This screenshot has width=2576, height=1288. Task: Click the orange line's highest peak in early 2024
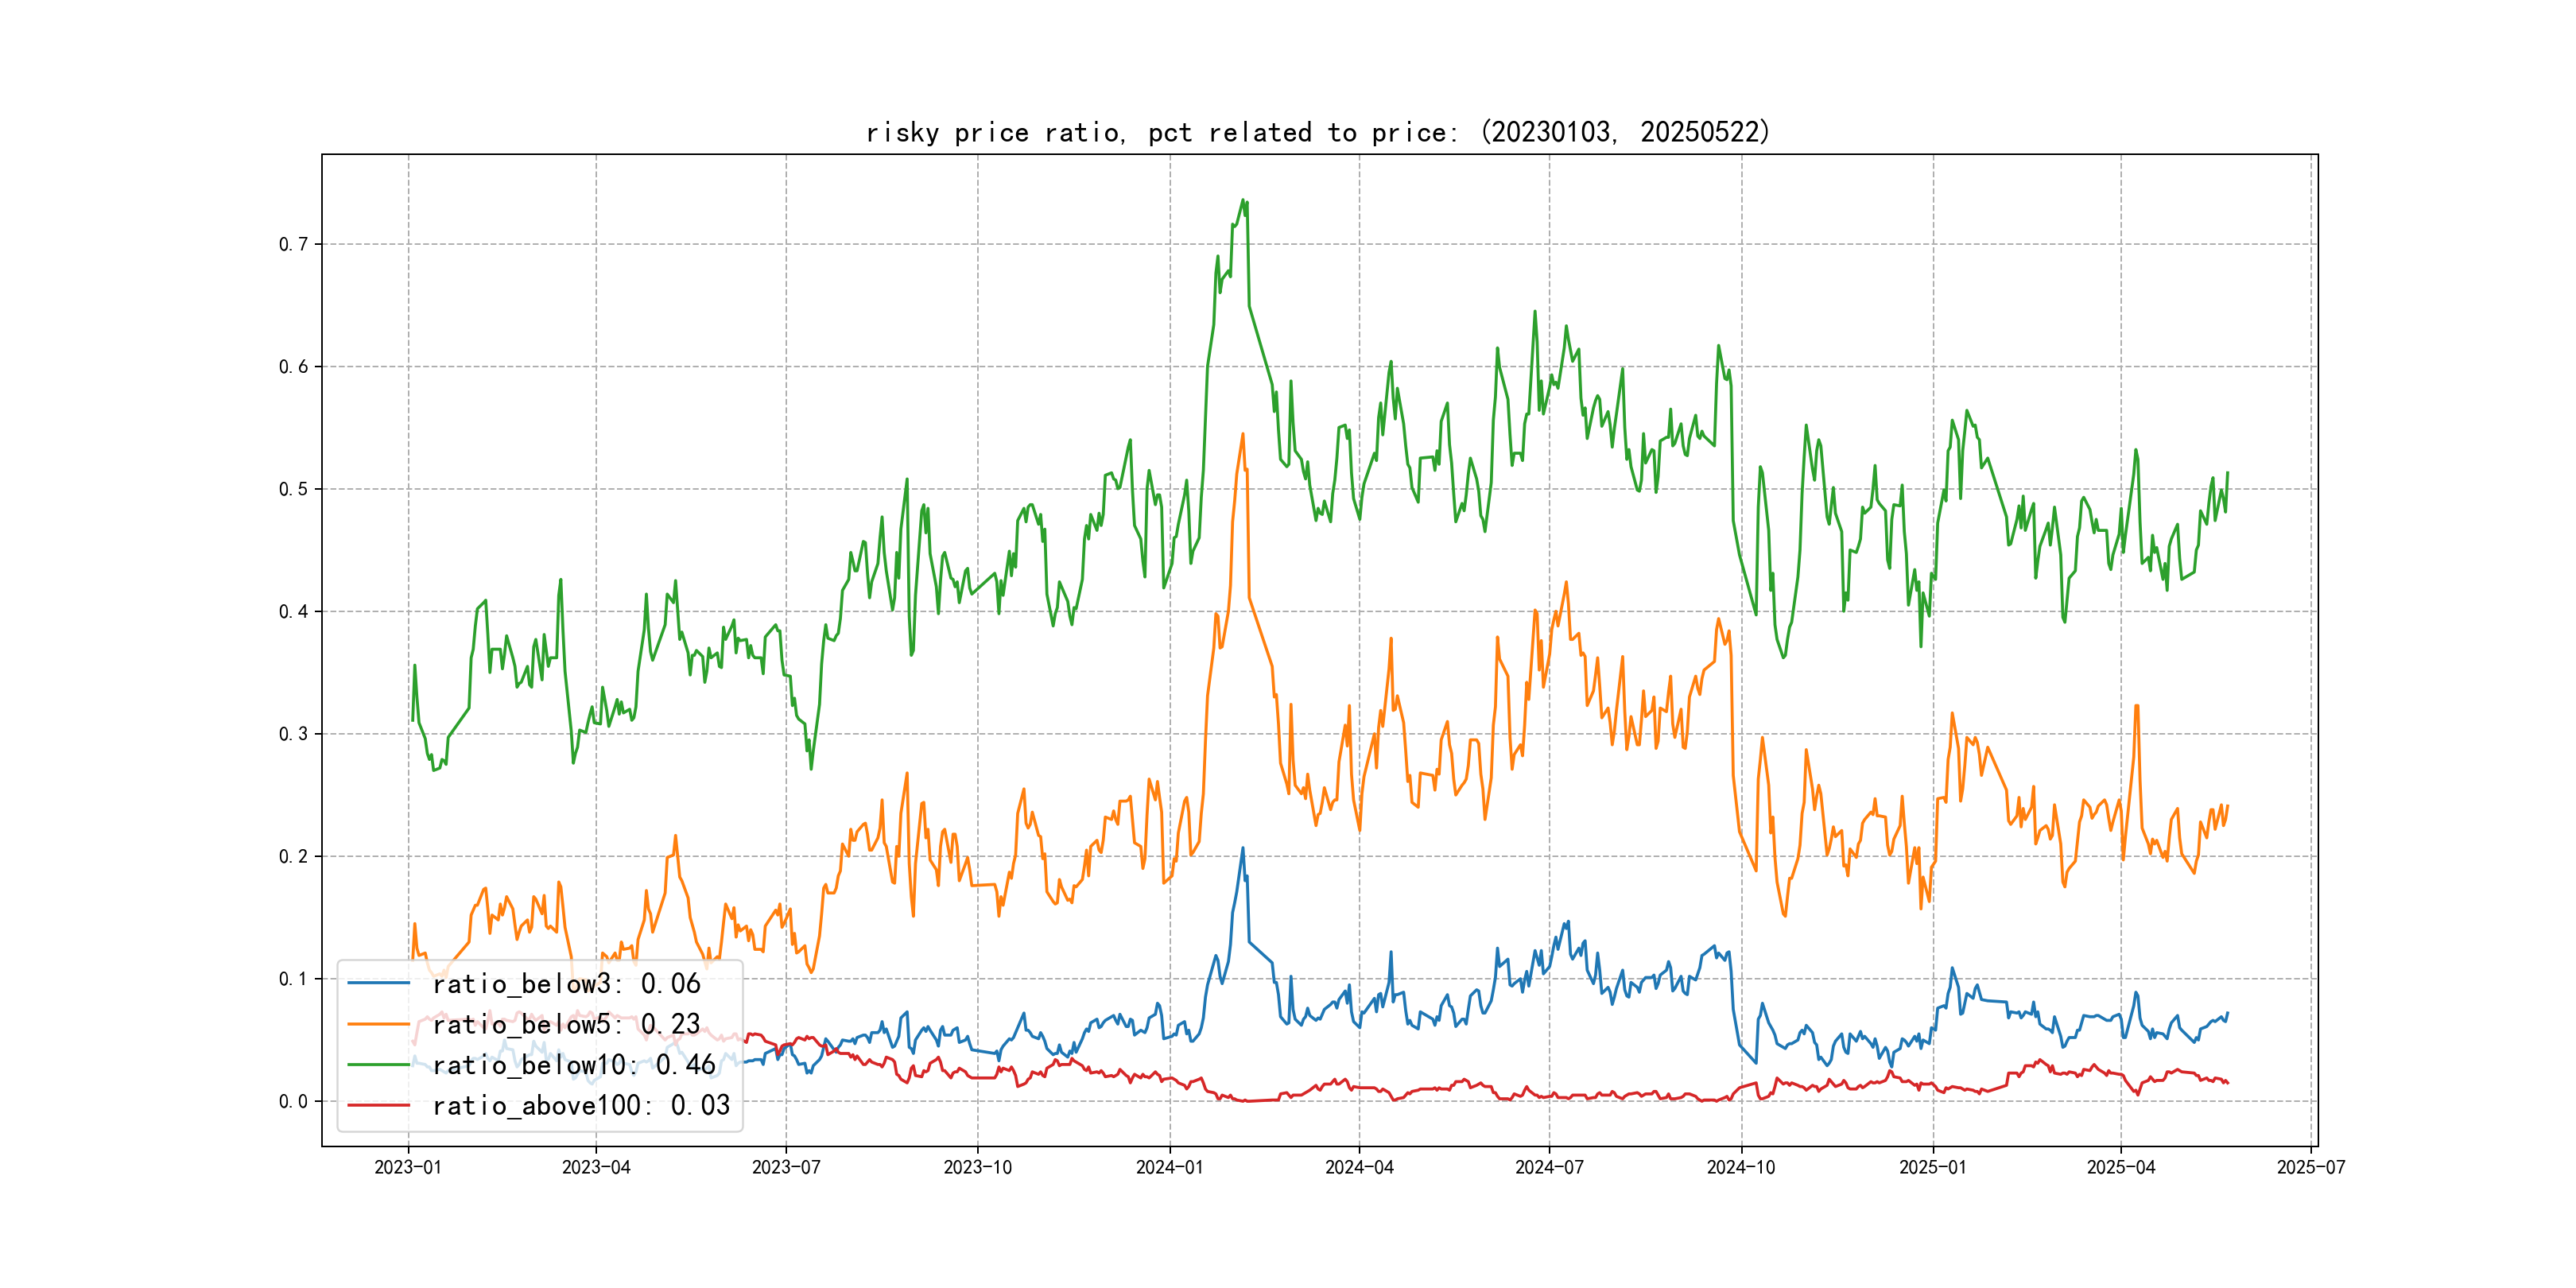1243,435
